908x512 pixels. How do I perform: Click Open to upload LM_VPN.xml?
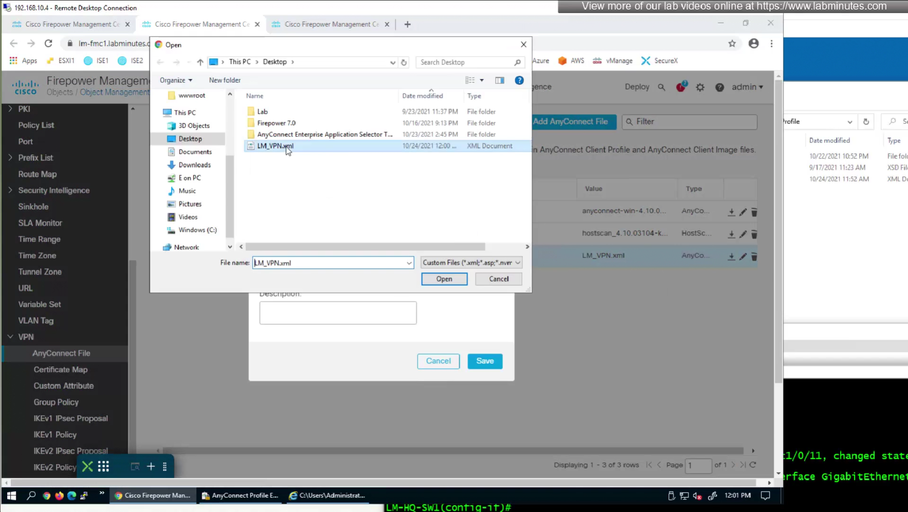pos(444,279)
